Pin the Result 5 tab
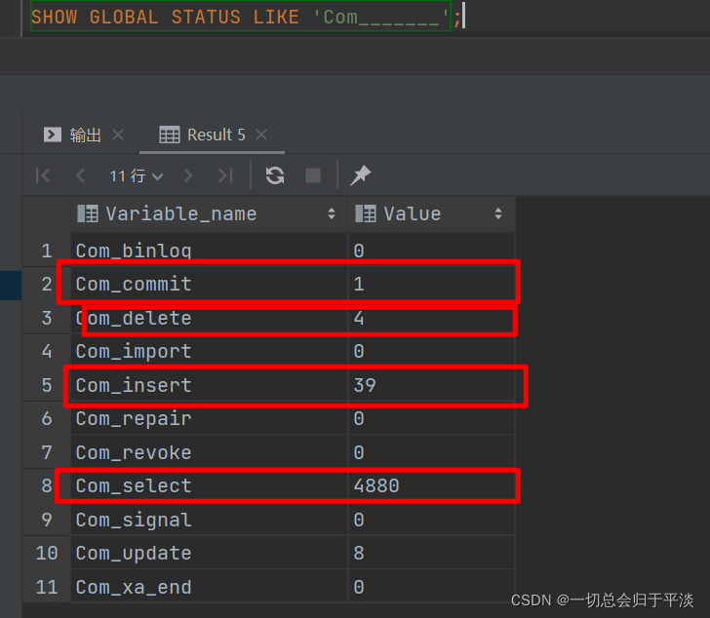The image size is (710, 618). point(360,175)
